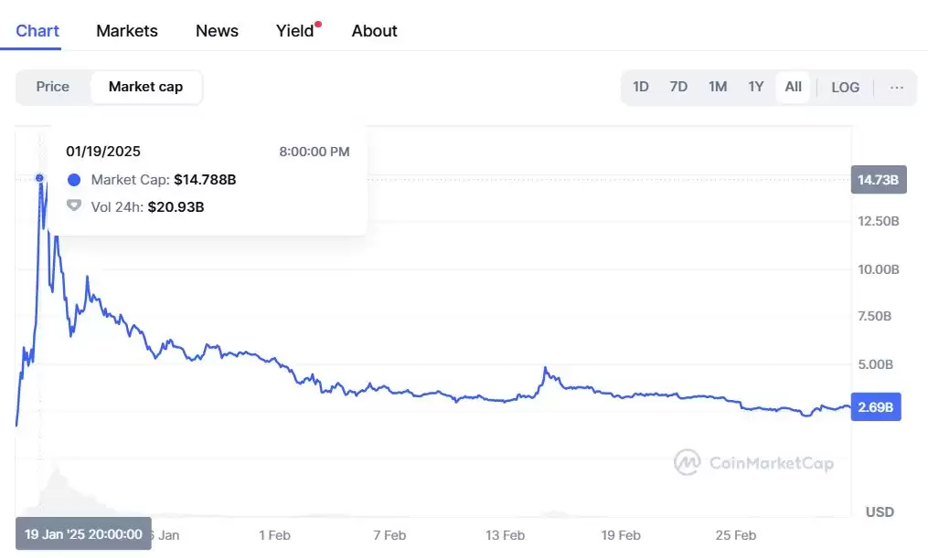Click the Vol 24h legend icon
The width and height of the screenshot is (928, 558).
[74, 206]
